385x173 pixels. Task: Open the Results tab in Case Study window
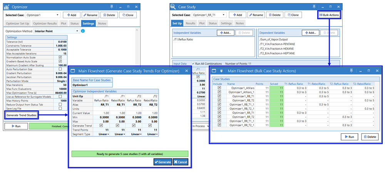pos(190,23)
